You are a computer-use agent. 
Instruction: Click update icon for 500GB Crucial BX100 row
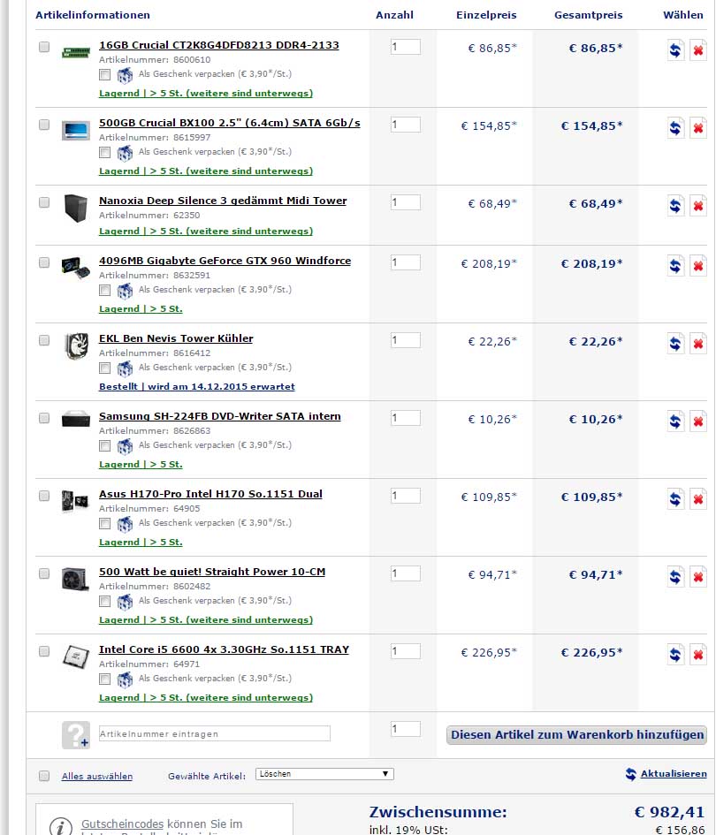point(675,128)
